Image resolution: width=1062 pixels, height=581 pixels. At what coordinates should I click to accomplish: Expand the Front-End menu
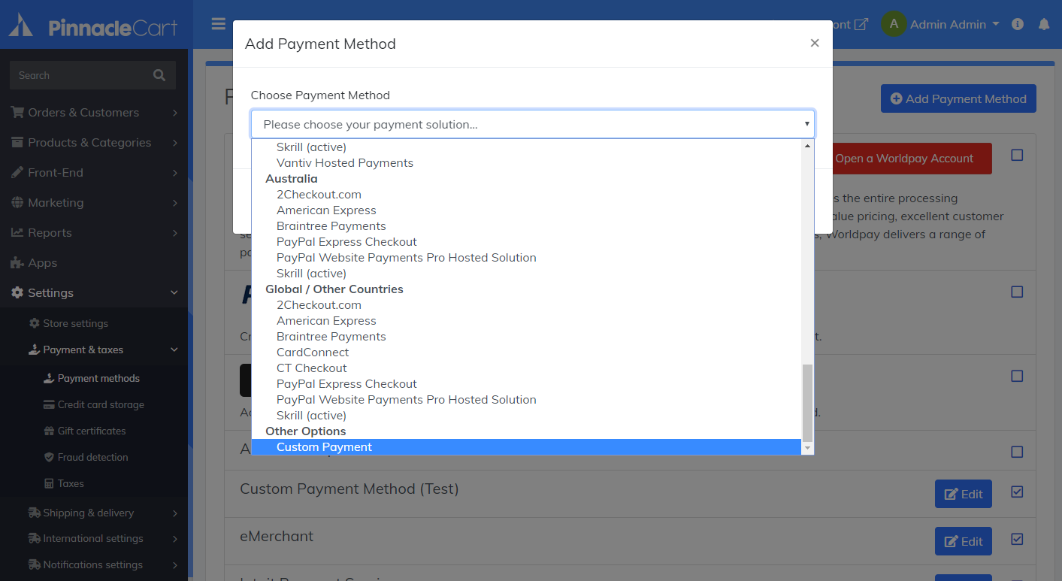click(94, 172)
